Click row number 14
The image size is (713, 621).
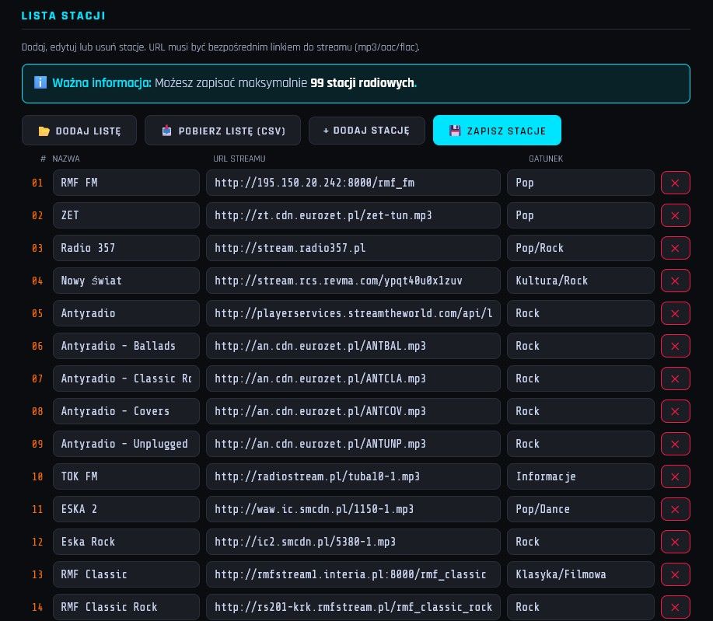pyautogui.click(x=37, y=607)
